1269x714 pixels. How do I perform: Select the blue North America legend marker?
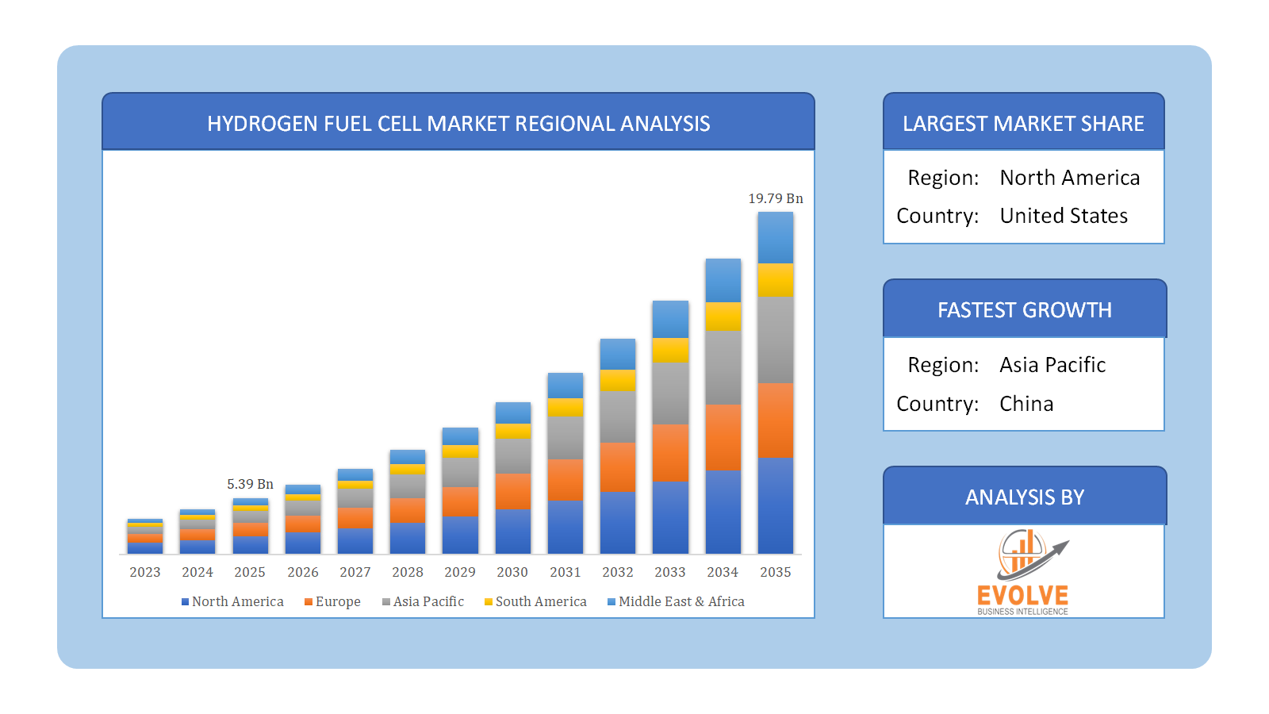point(184,601)
